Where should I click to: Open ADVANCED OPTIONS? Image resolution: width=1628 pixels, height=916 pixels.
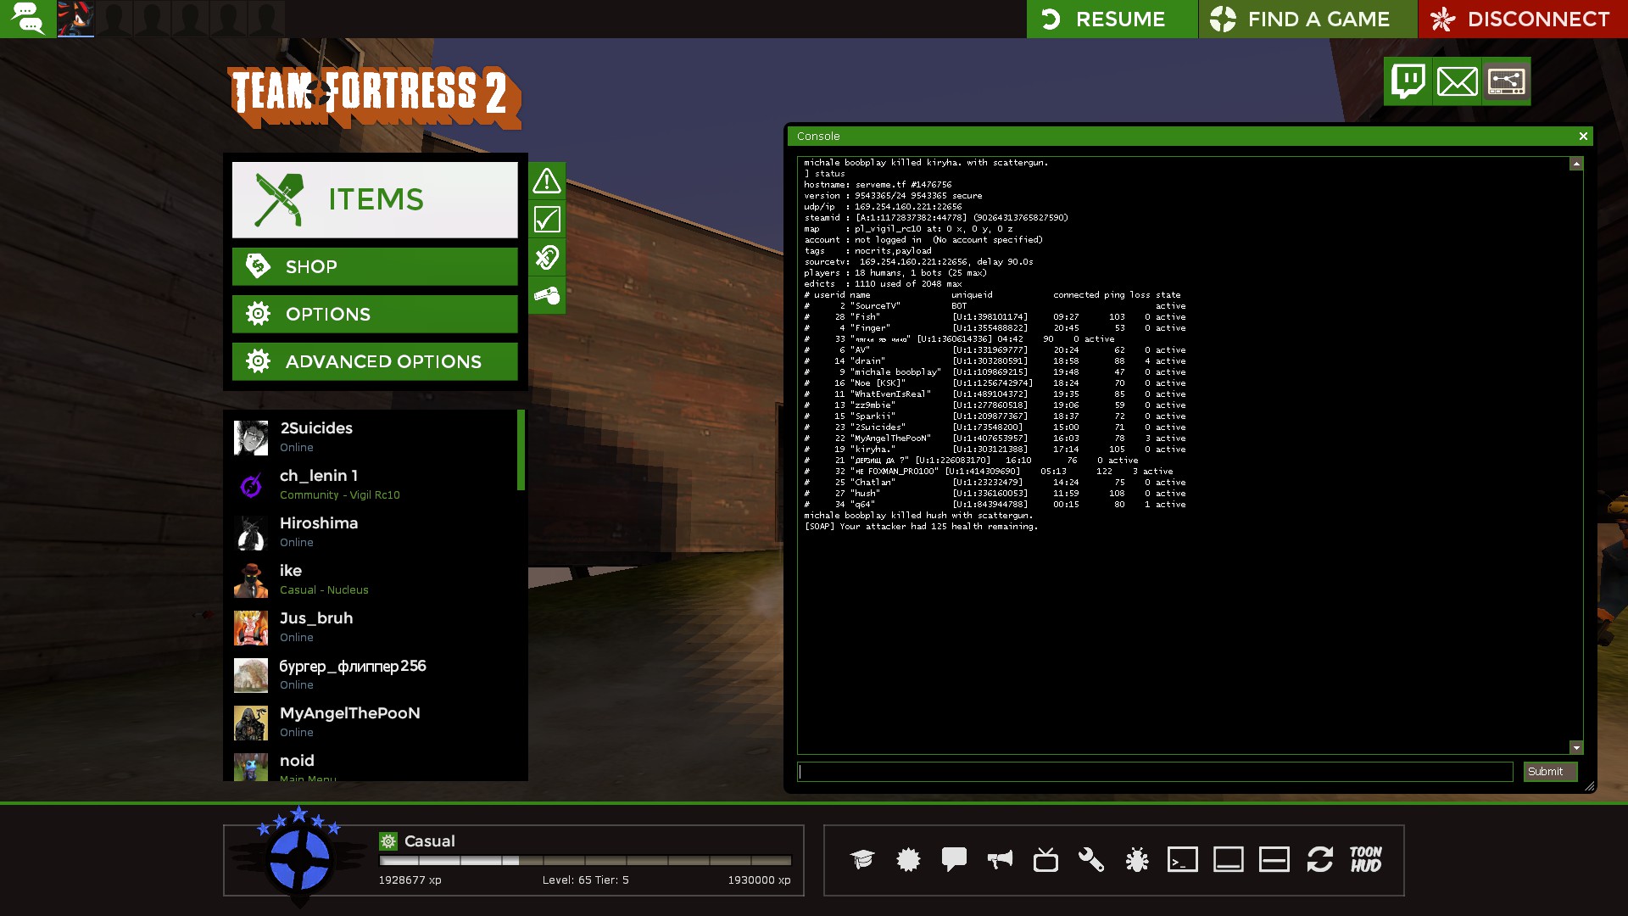[x=375, y=361]
